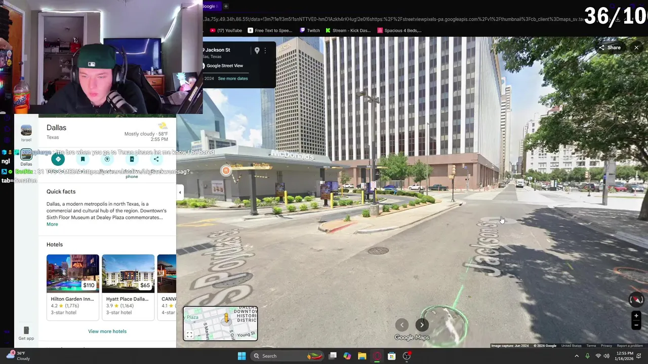Image resolution: width=648 pixels, height=364 pixels.
Task: Go to the previous Street View image
Action: (x=402, y=325)
